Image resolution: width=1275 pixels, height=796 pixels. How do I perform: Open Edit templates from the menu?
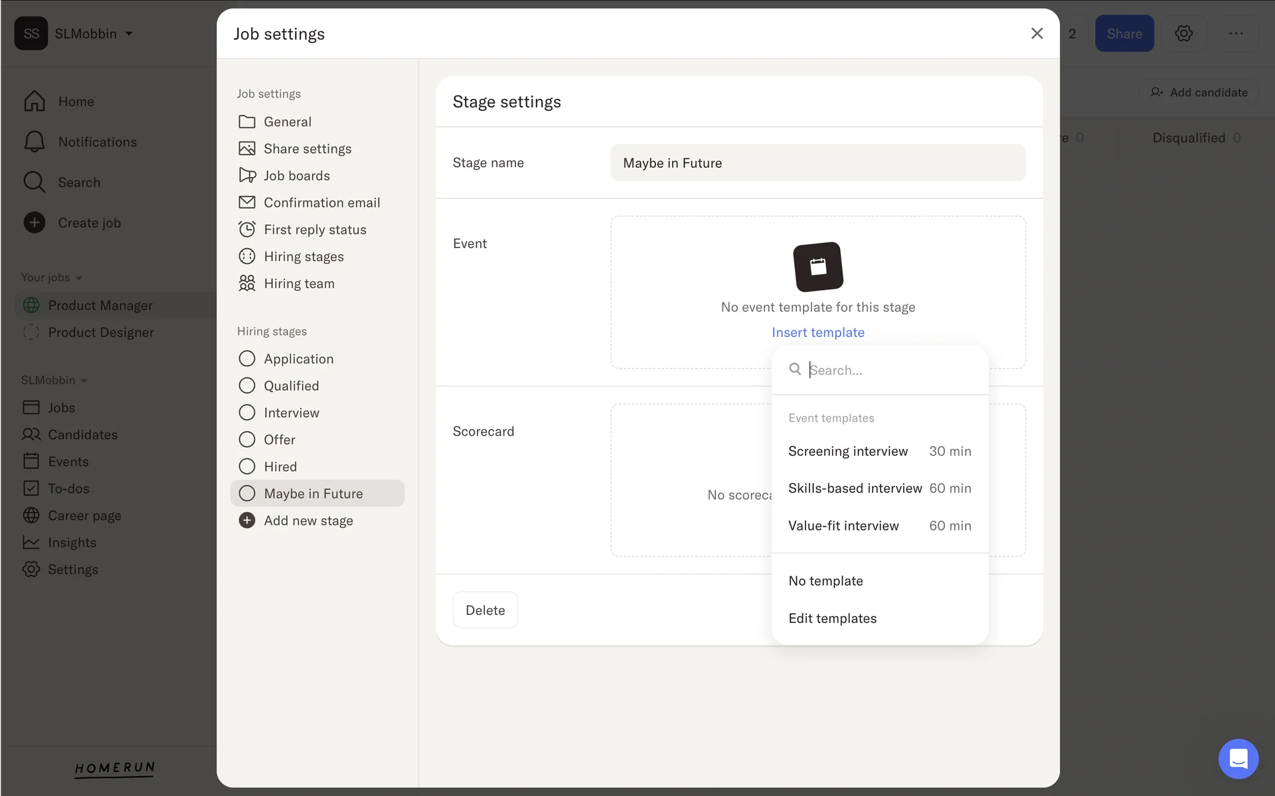click(x=832, y=618)
